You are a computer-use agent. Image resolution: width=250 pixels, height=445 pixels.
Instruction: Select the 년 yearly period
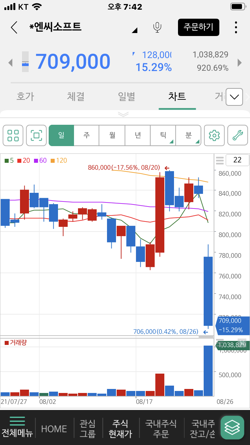click(138, 135)
